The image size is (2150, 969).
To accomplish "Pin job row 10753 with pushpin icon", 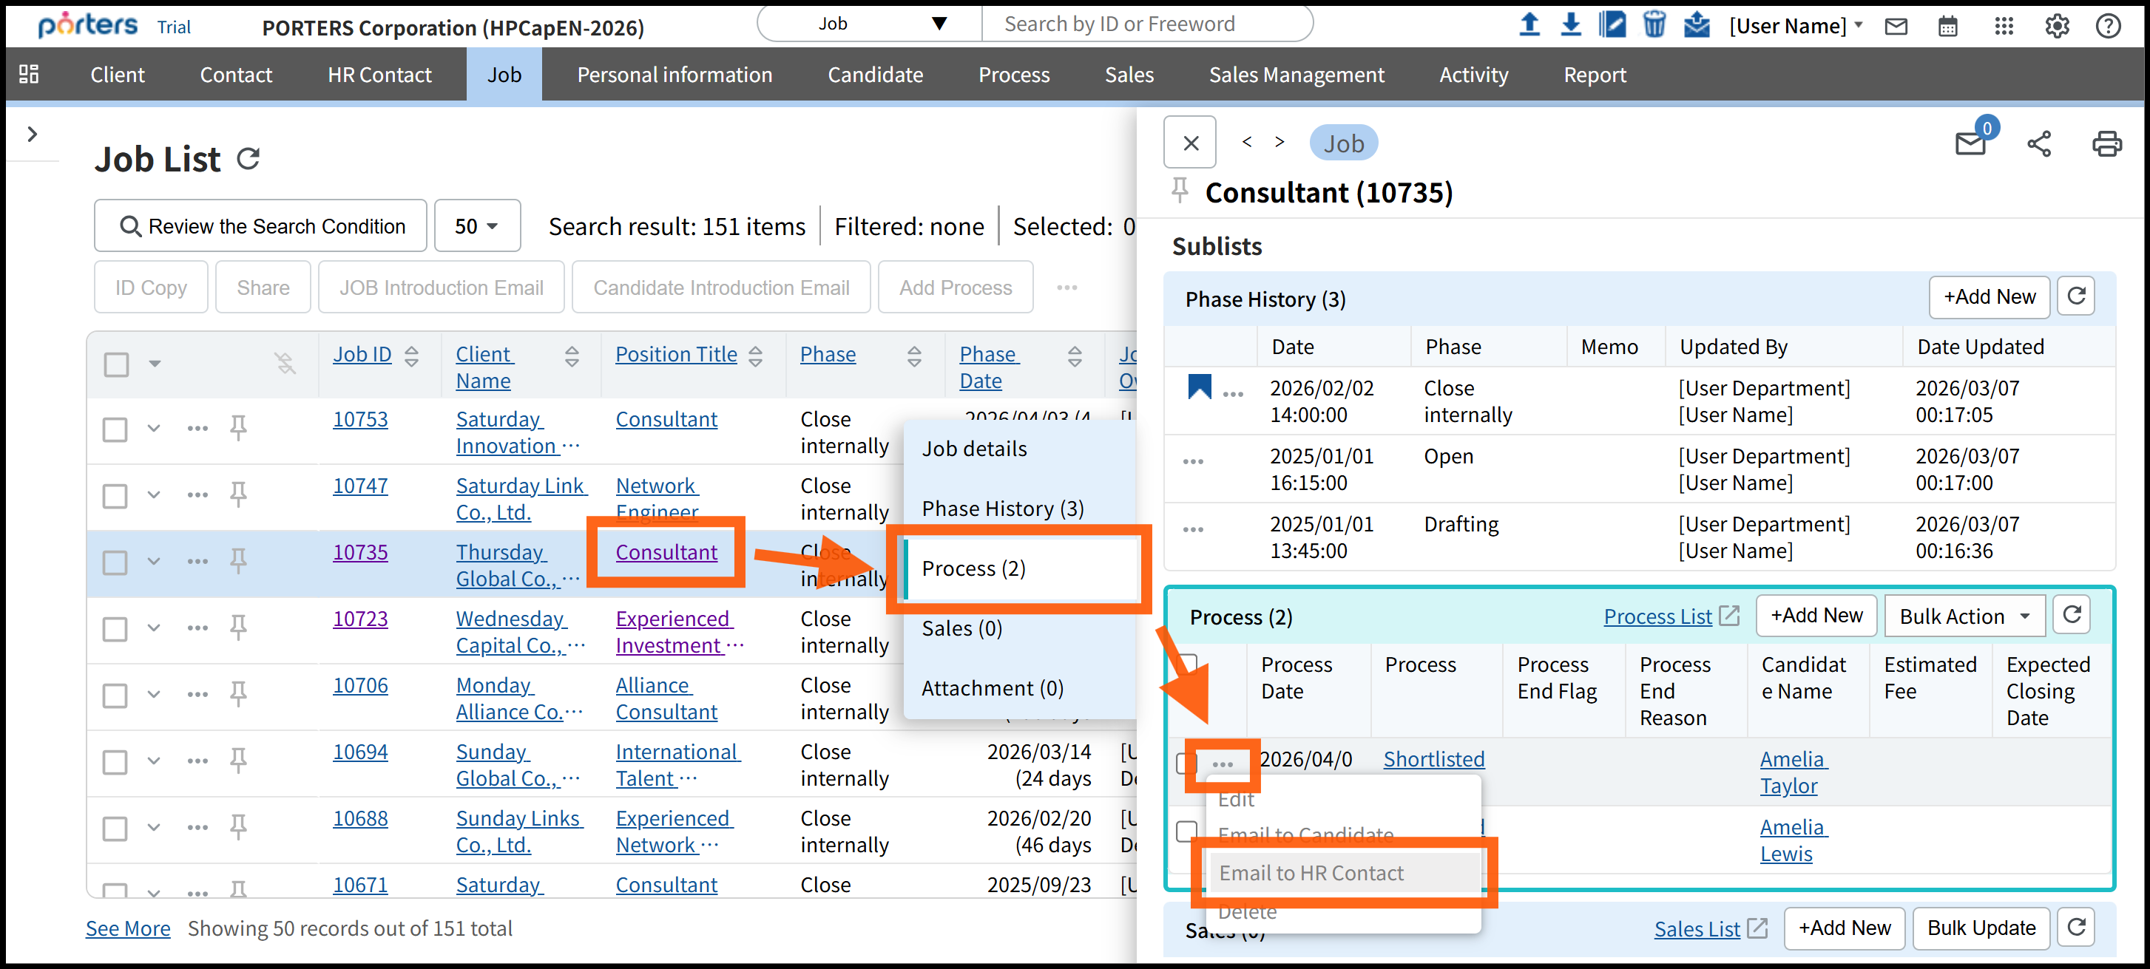I will [239, 428].
